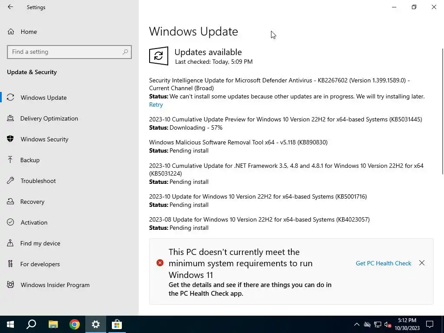Click the KB5001716 update entry
444x333 pixels.
(x=258, y=197)
